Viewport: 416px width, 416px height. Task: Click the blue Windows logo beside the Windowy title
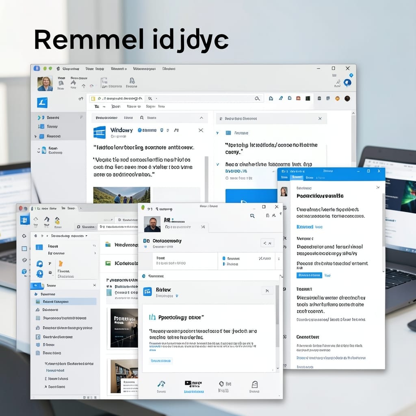pyautogui.click(x=100, y=132)
